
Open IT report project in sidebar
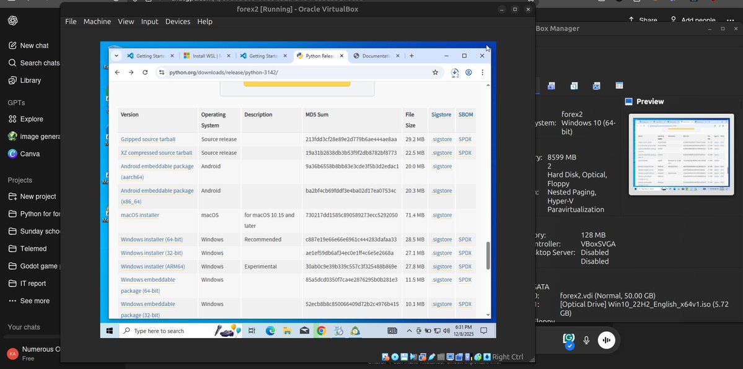(x=27, y=284)
